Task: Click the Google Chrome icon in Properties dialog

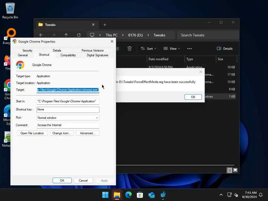Action: tap(20, 65)
